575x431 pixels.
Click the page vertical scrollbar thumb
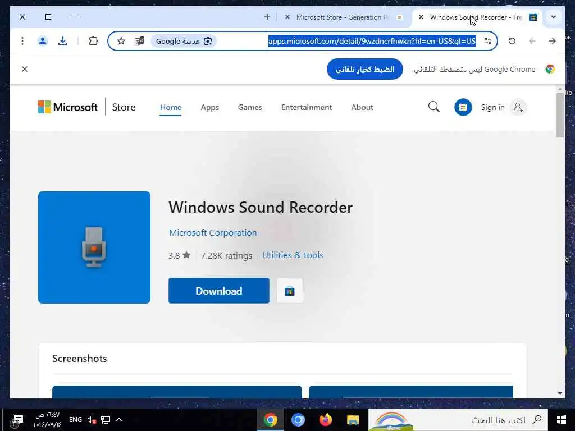(560, 116)
